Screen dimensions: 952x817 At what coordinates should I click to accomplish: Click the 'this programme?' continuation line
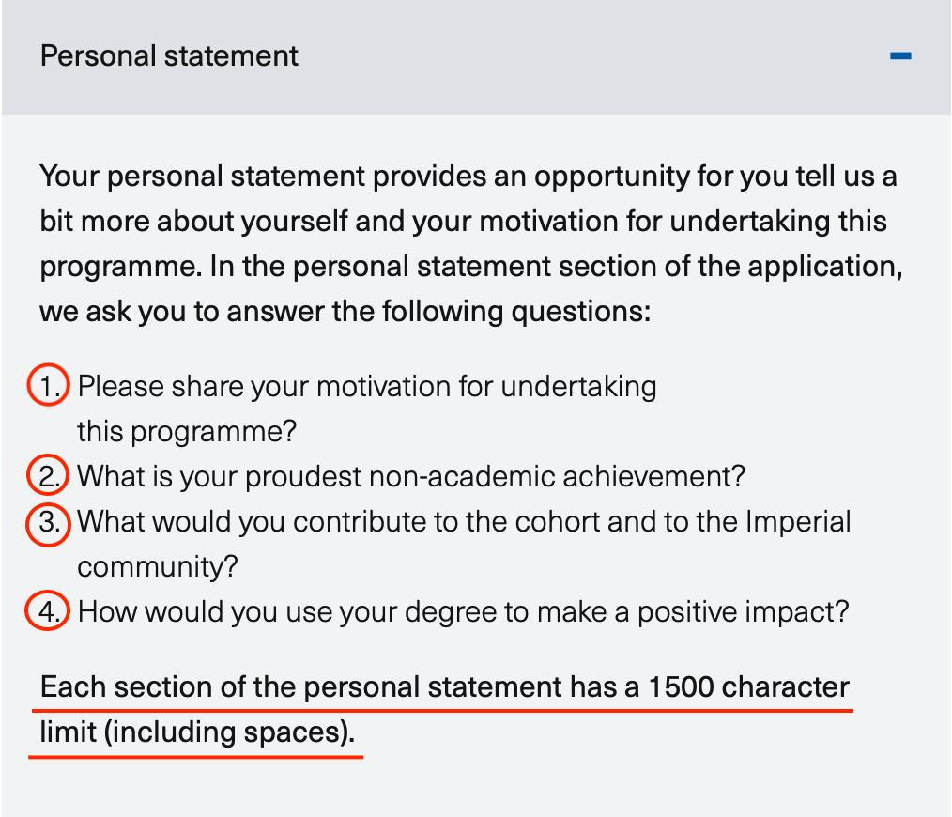pyautogui.click(x=187, y=432)
